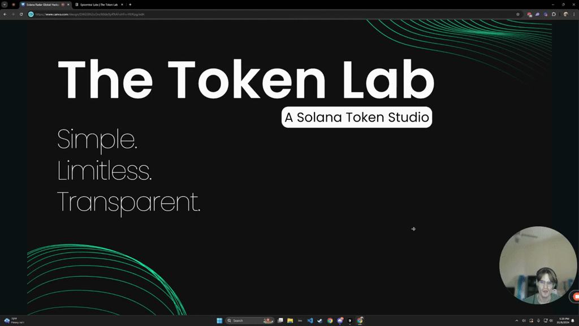Open Google Chrome from the taskbar
Image resolution: width=579 pixels, height=326 pixels.
pos(330,320)
